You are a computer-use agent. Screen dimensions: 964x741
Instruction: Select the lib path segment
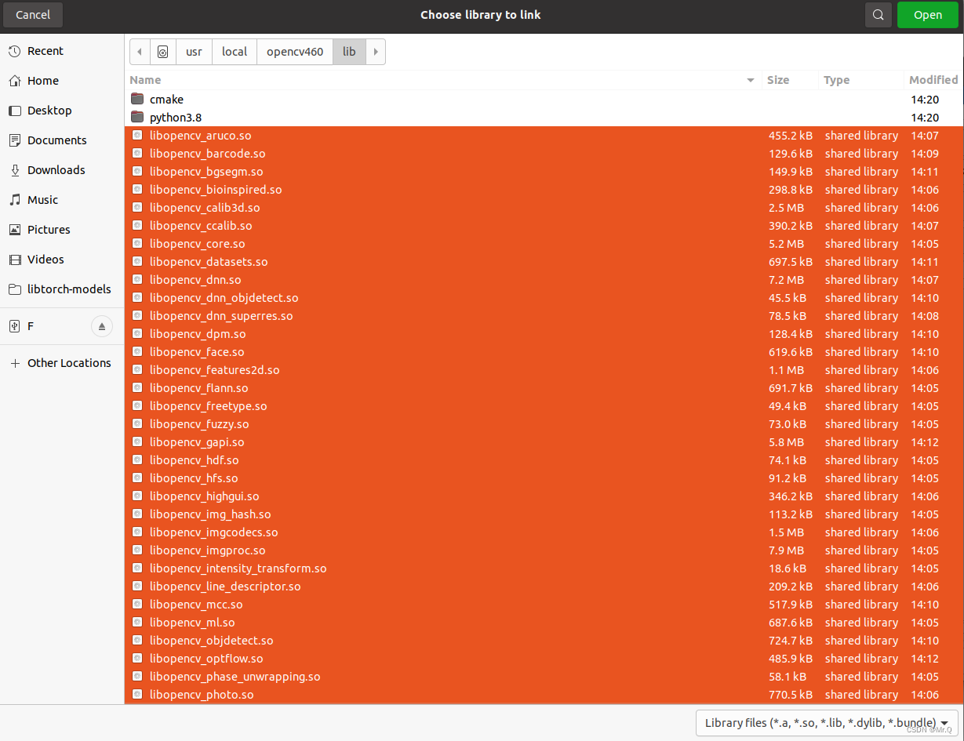pyautogui.click(x=349, y=52)
